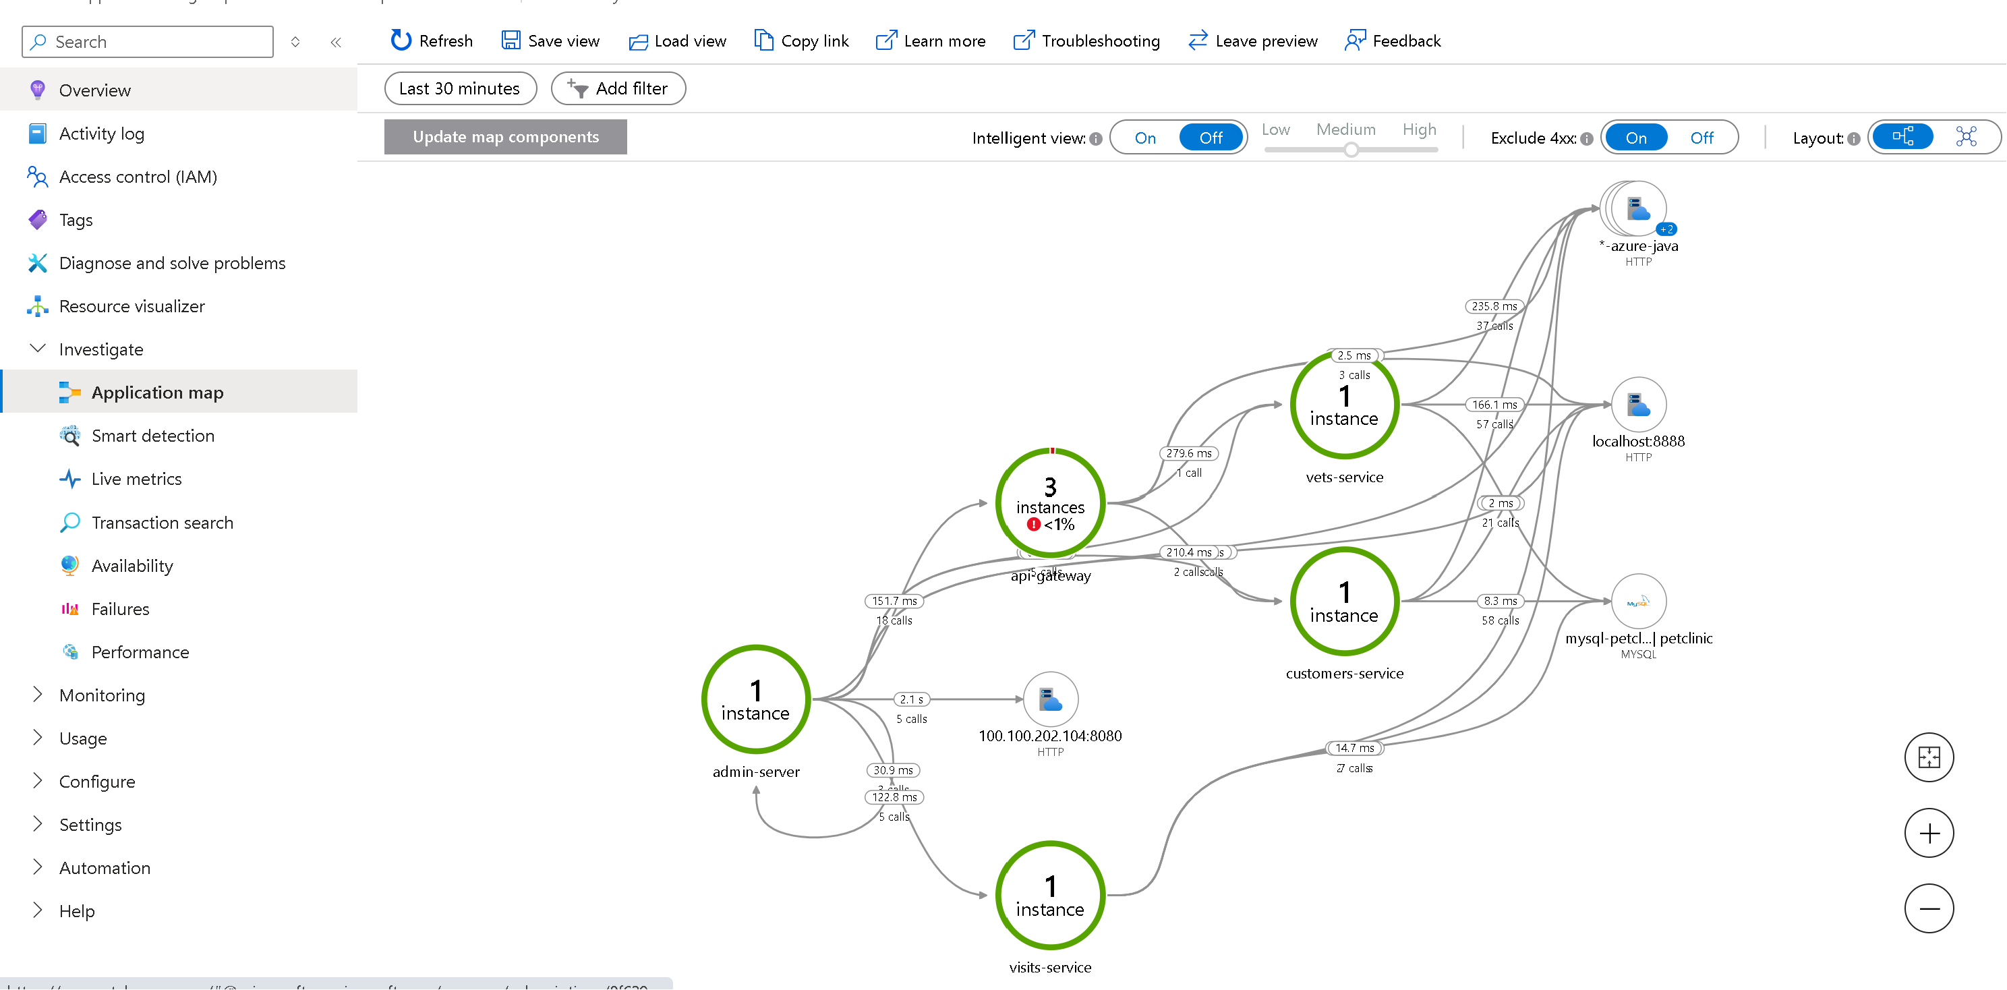
Task: Set sensitivity slider to Low
Action: point(1275,129)
